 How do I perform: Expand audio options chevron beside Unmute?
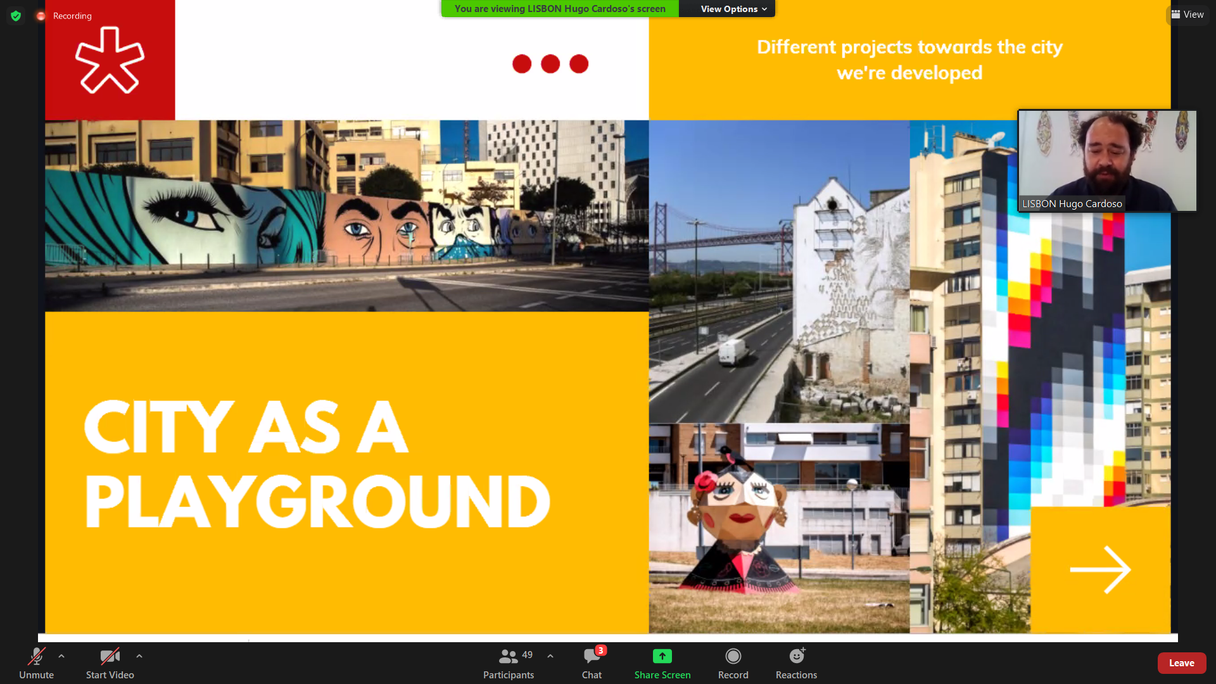(61, 656)
